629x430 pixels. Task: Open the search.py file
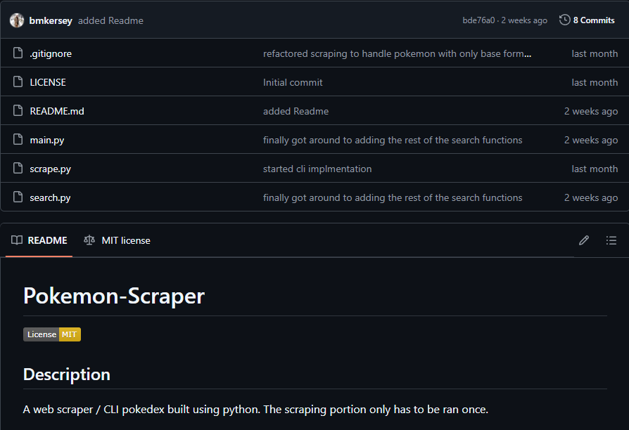click(50, 198)
